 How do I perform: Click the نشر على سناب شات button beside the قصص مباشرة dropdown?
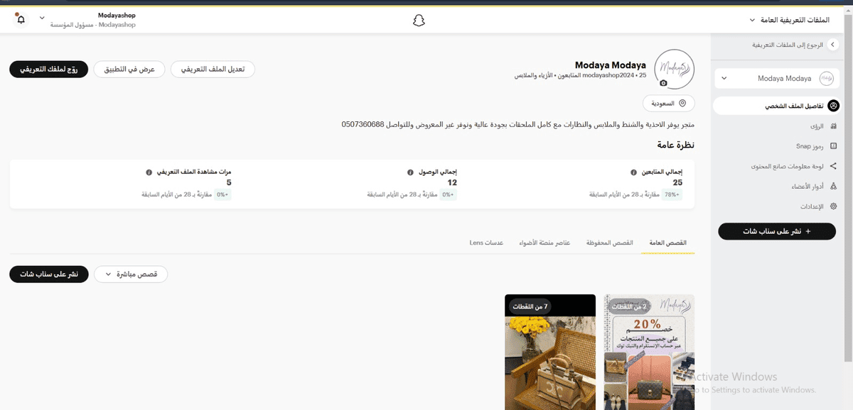(x=49, y=274)
